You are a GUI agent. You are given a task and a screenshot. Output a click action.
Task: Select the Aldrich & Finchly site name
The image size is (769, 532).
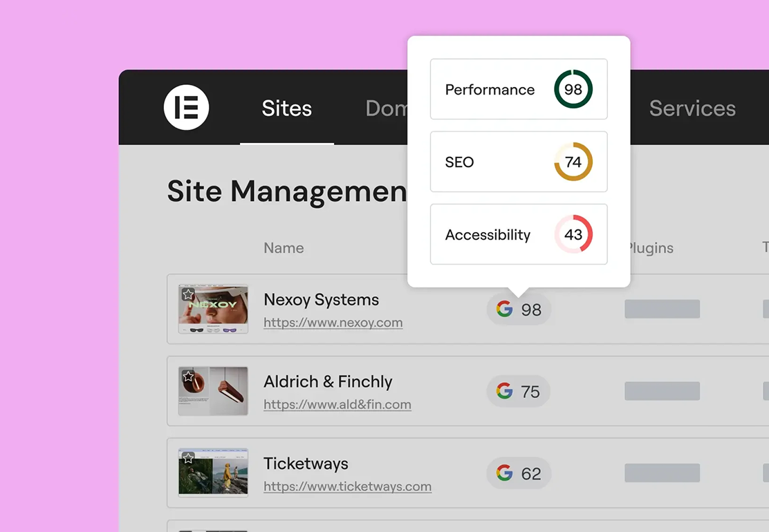pyautogui.click(x=328, y=381)
